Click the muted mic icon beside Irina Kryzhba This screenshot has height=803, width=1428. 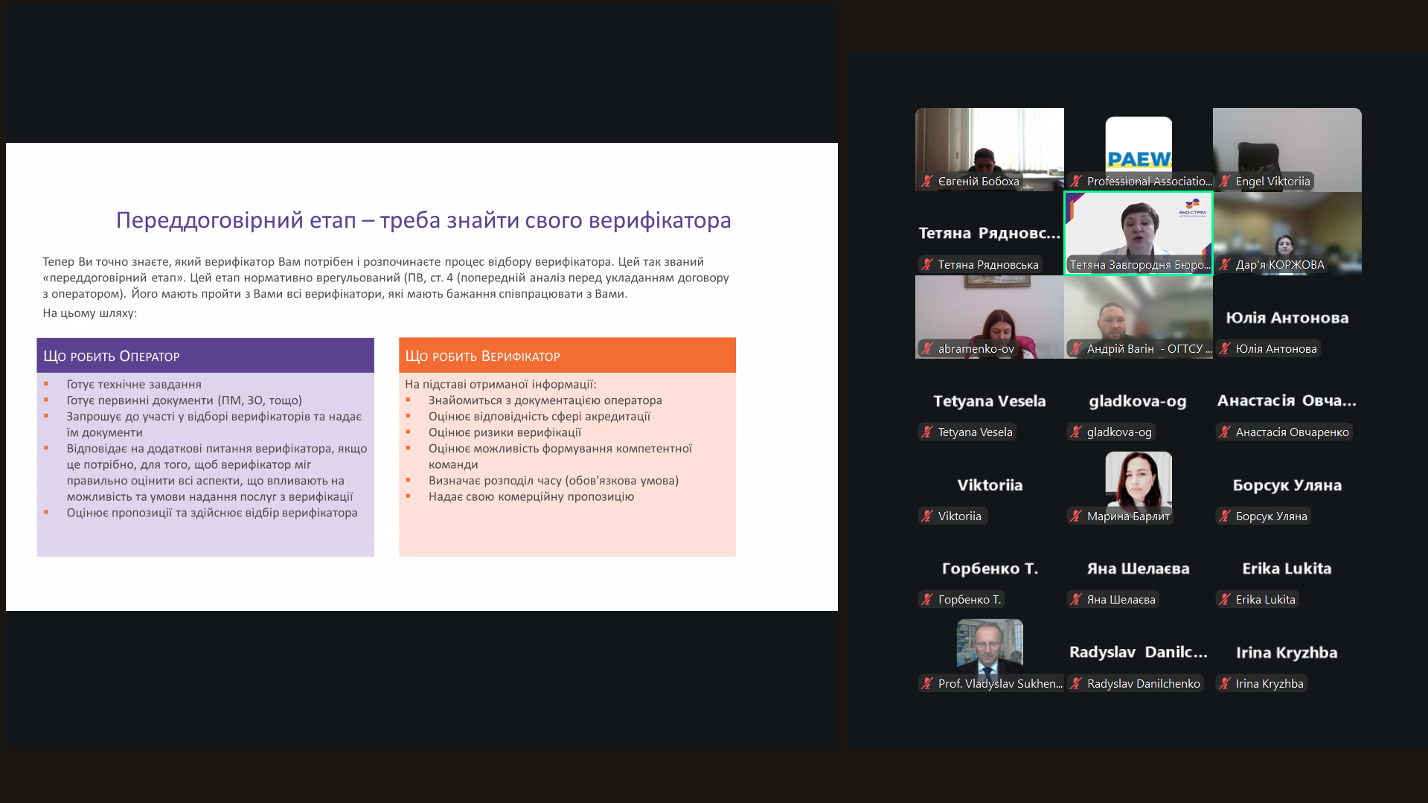(1225, 683)
